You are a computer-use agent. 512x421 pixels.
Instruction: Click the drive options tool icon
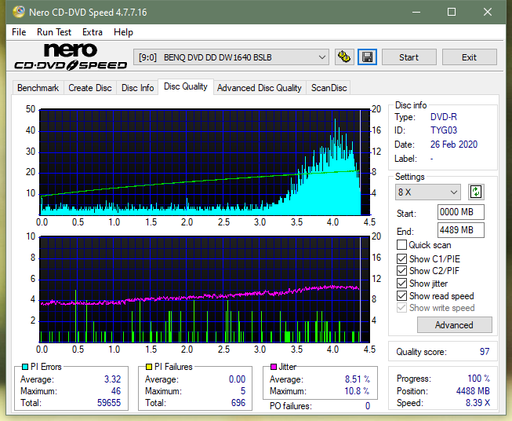click(344, 57)
